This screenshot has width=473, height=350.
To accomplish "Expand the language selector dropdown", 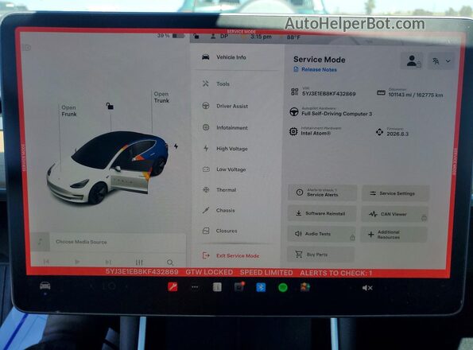I will (x=441, y=61).
